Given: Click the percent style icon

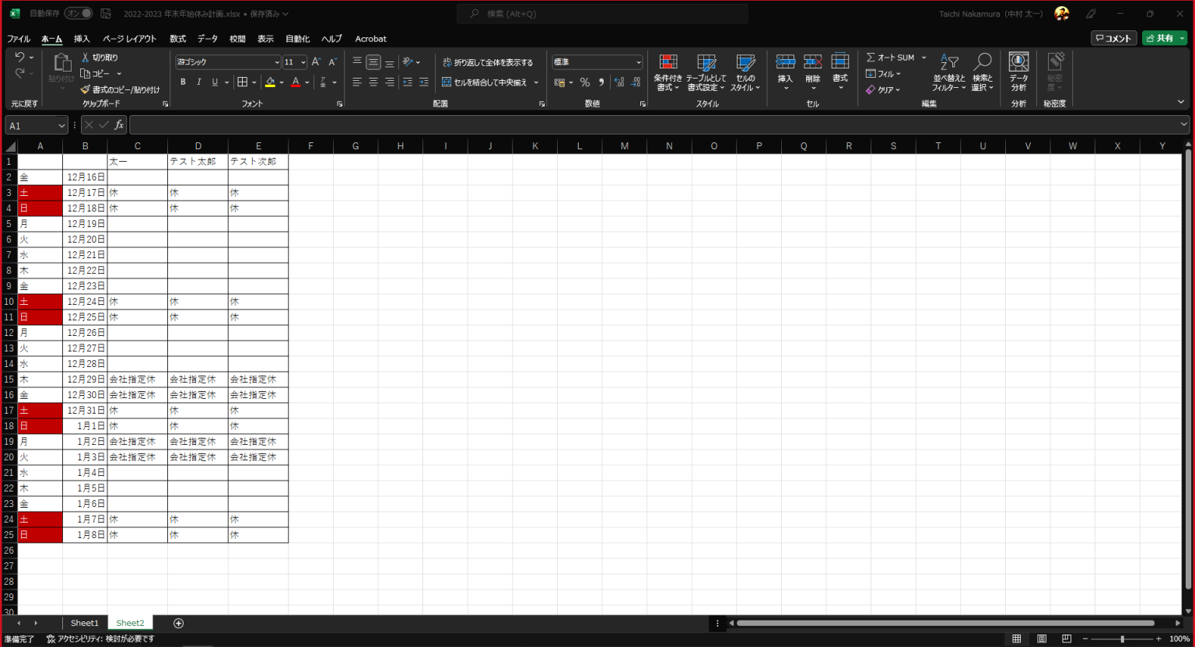Looking at the screenshot, I should (x=585, y=82).
